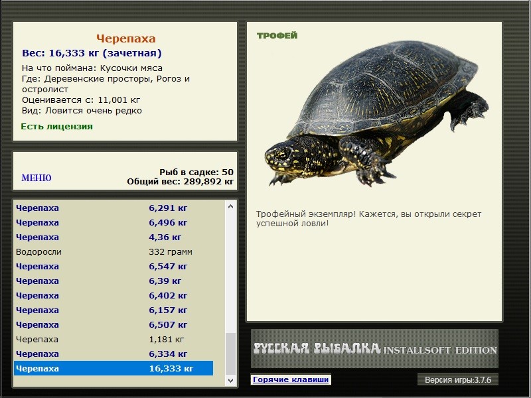The width and height of the screenshot is (531, 398).
Task: Click the ТРОФЕЙ heading
Action: point(277,36)
